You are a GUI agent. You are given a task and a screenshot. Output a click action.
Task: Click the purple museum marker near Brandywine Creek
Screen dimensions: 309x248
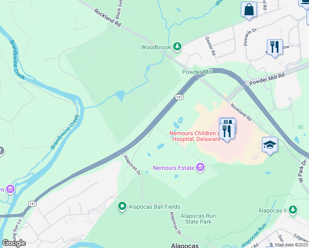[10, 189]
